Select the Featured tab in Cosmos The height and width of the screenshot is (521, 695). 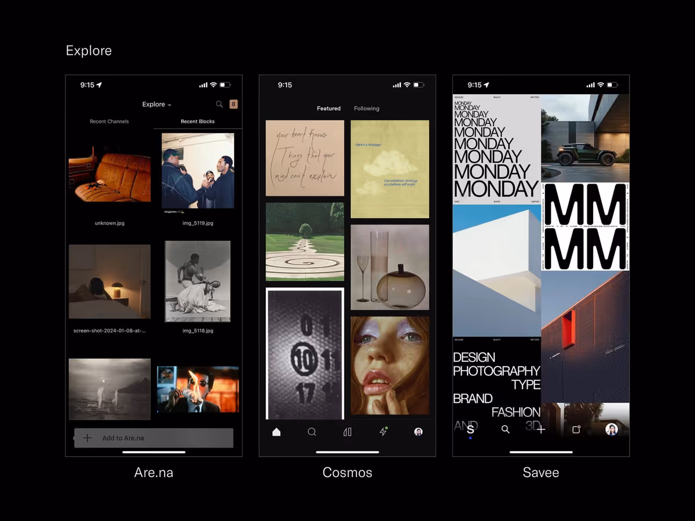point(328,109)
